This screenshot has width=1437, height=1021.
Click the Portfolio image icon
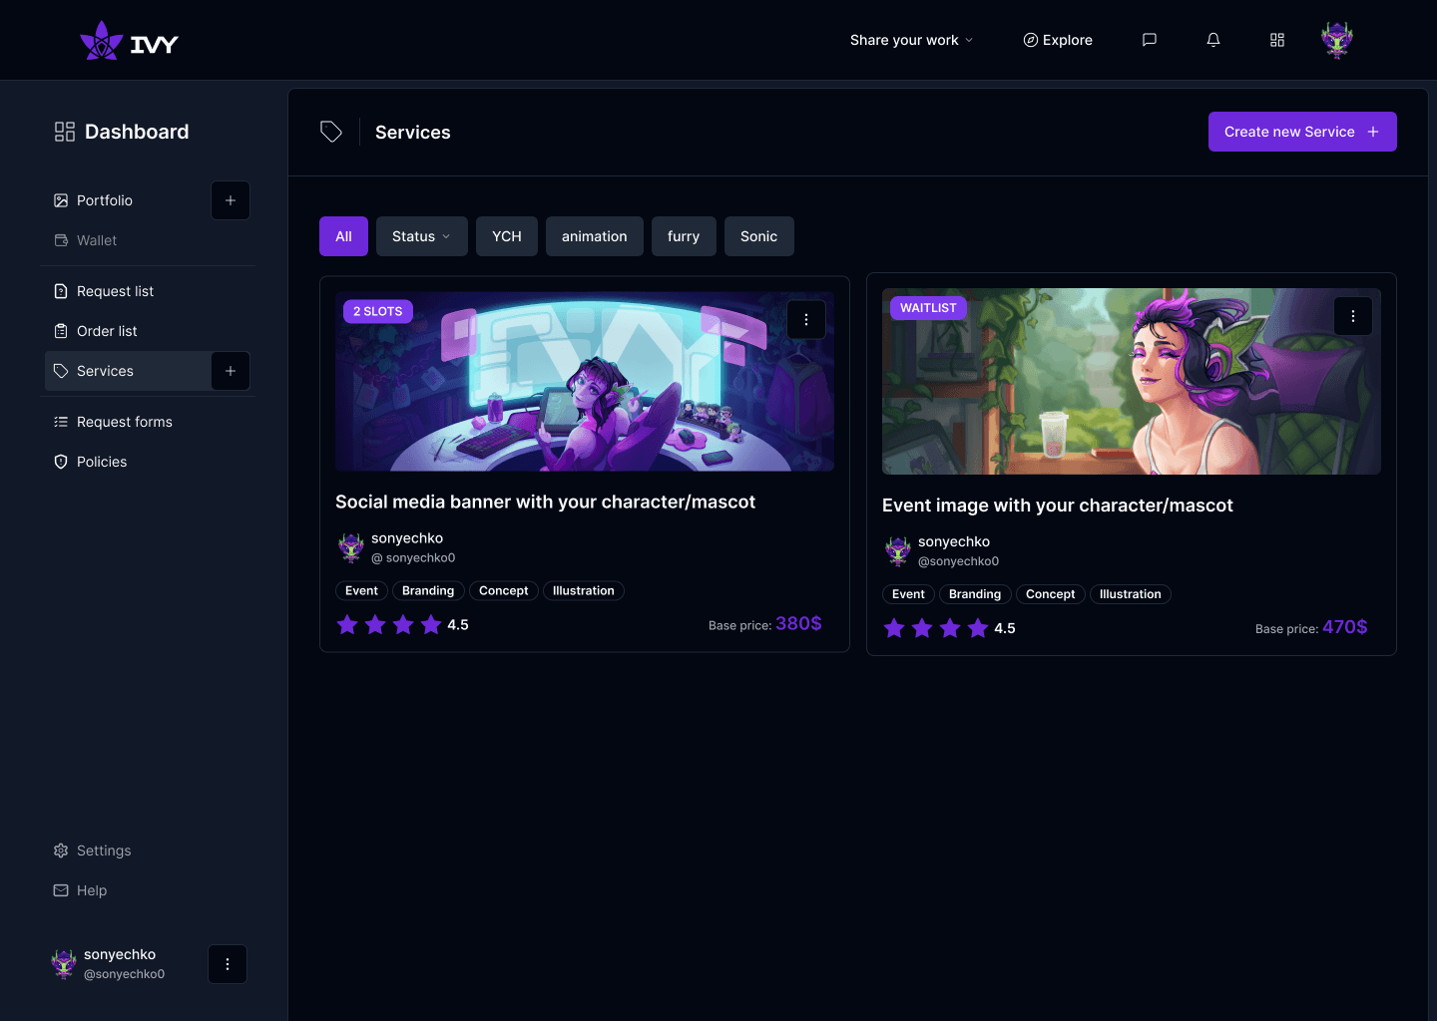[61, 200]
